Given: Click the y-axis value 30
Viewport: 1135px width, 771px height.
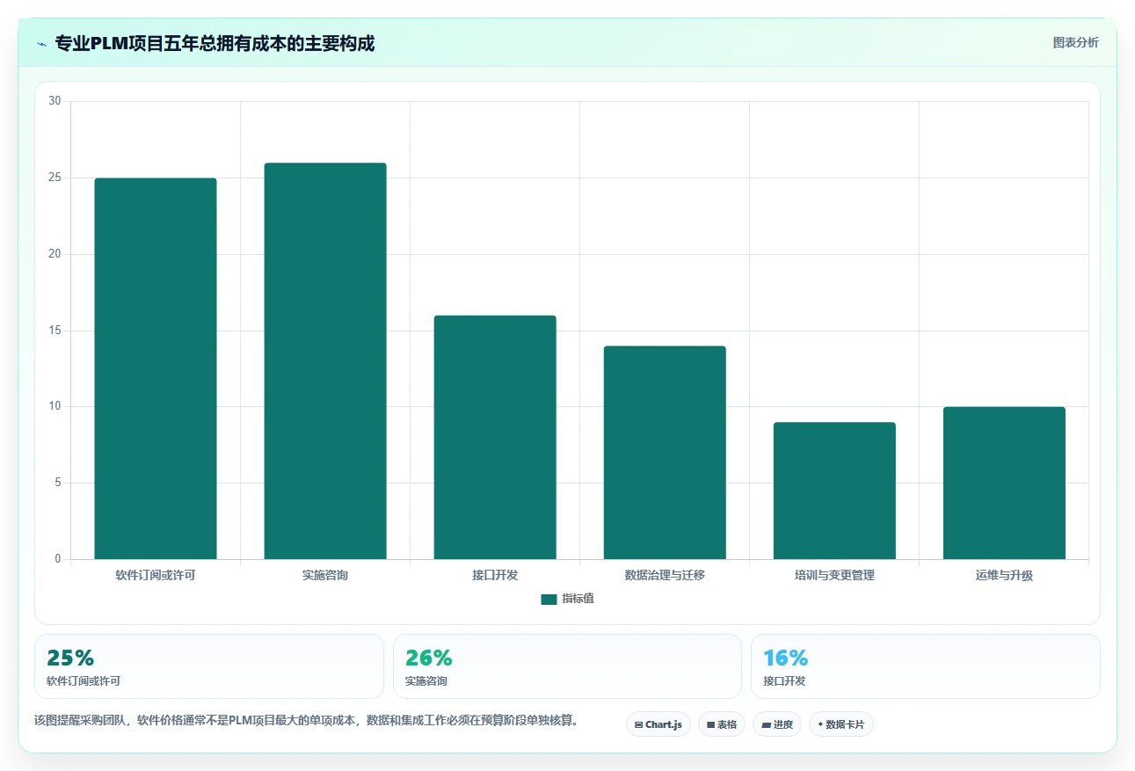Looking at the screenshot, I should click(x=55, y=101).
